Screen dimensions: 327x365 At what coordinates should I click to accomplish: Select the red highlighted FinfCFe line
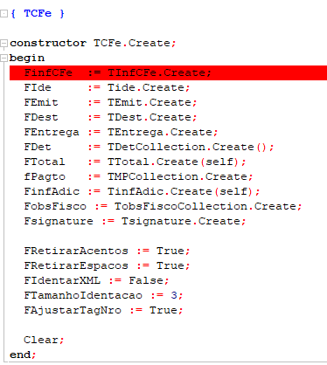coord(168,72)
